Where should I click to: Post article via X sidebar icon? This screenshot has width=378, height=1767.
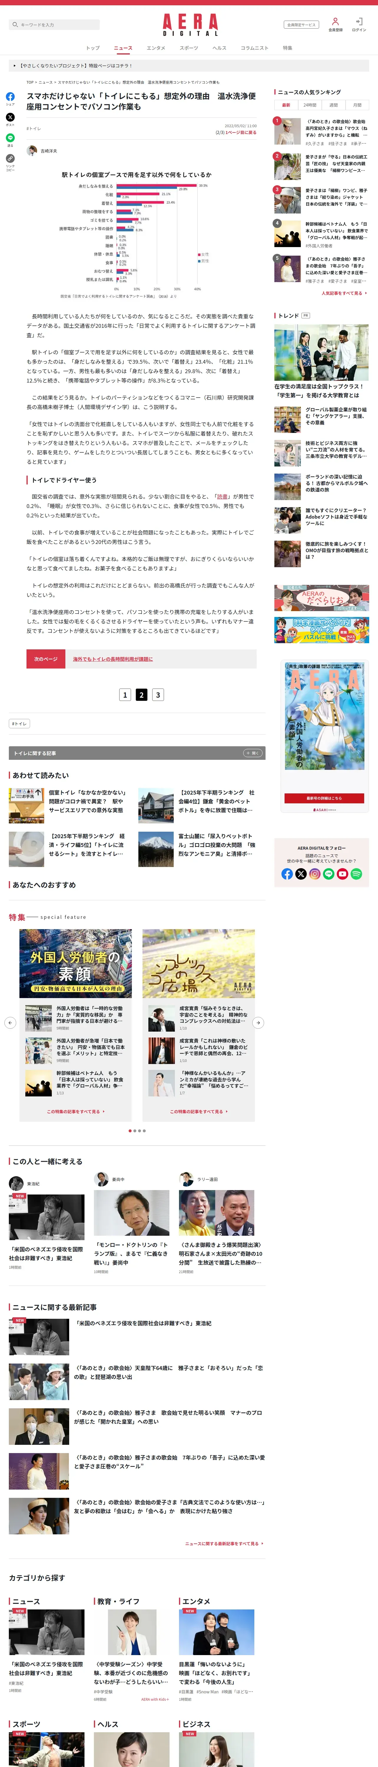[10, 117]
